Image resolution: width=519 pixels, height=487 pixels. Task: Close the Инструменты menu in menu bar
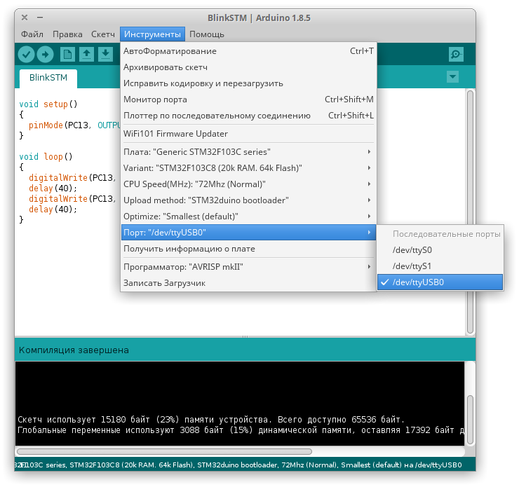152,34
